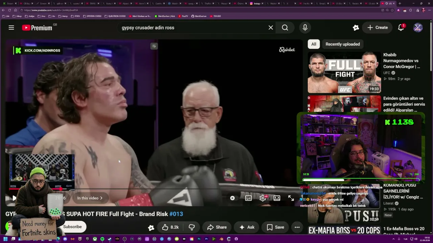433x243 pixels.
Task: Open the Windows Start menu
Action: click(5, 239)
